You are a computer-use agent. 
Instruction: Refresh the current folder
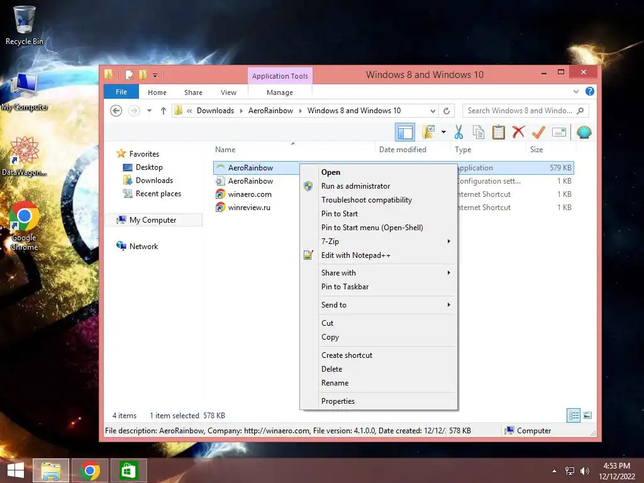447,111
